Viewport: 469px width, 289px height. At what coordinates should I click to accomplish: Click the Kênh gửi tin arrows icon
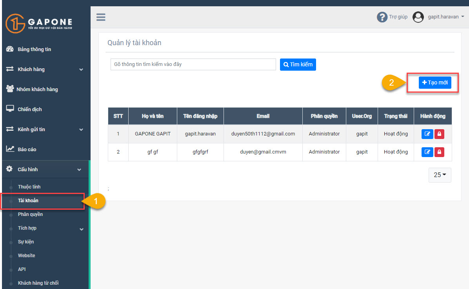point(10,129)
